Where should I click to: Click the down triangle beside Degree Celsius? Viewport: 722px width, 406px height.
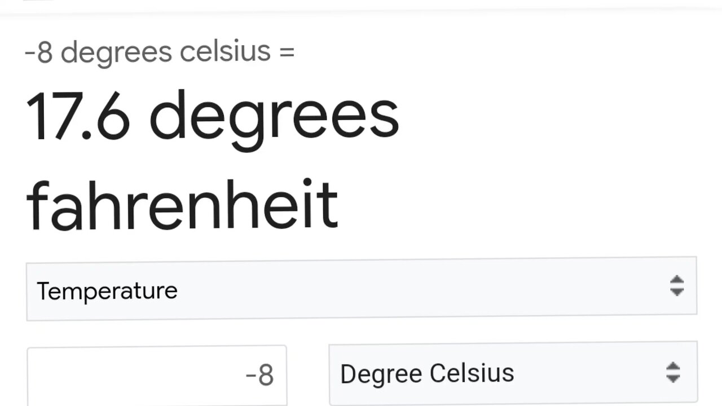click(x=673, y=379)
